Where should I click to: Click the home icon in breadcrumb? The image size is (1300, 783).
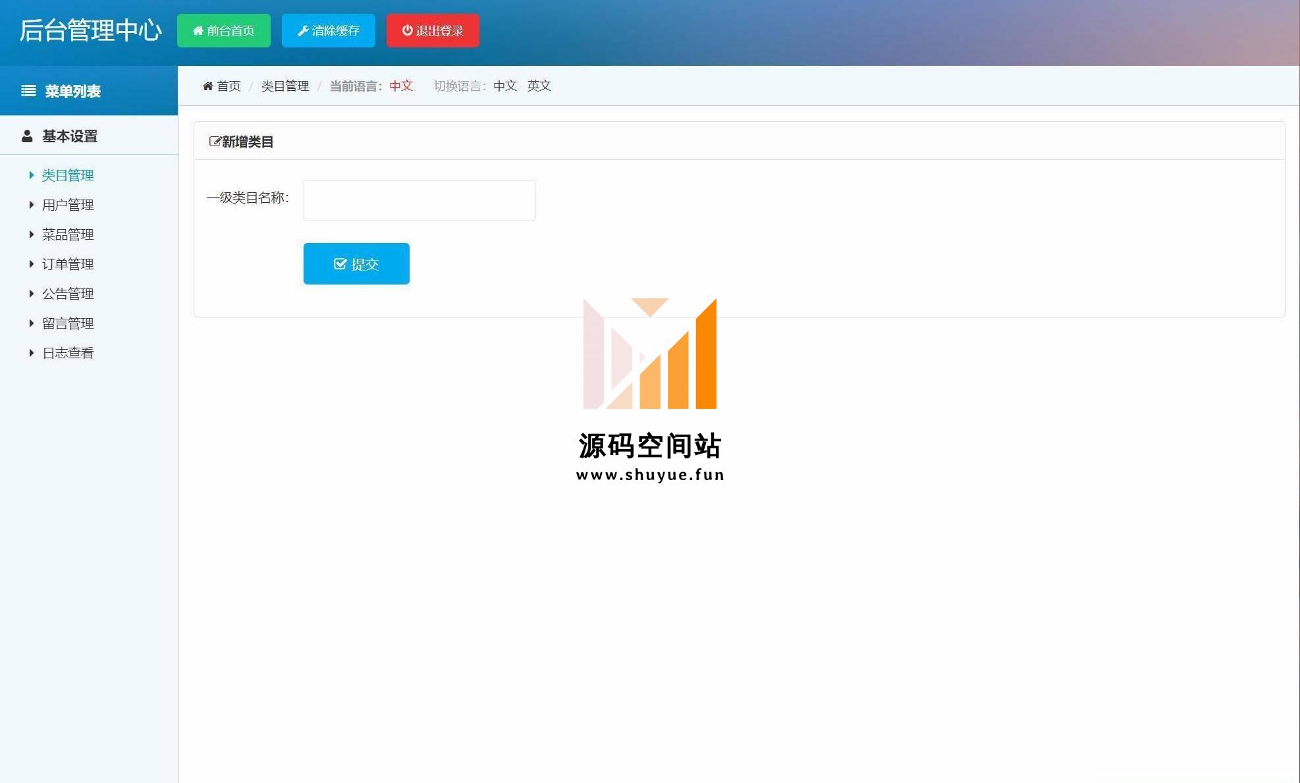(208, 86)
